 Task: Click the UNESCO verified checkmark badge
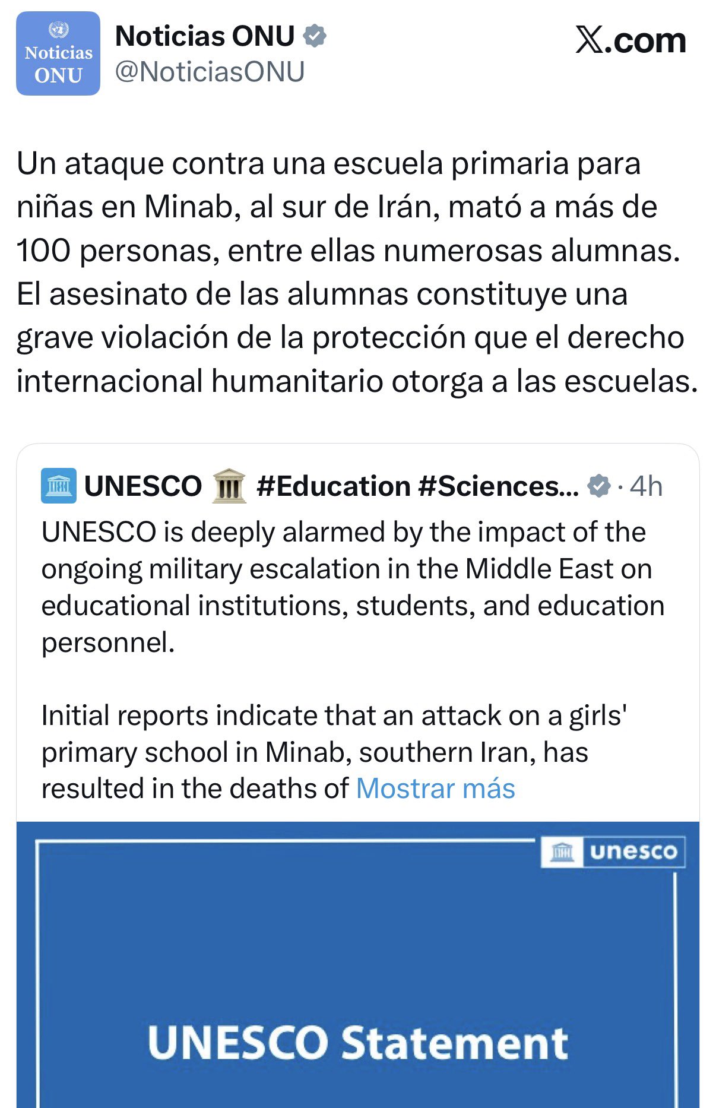pyautogui.click(x=598, y=486)
